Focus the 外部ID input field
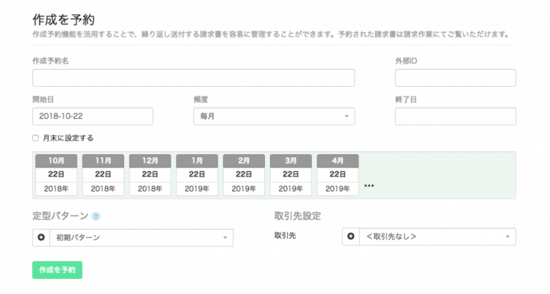 tap(455, 78)
